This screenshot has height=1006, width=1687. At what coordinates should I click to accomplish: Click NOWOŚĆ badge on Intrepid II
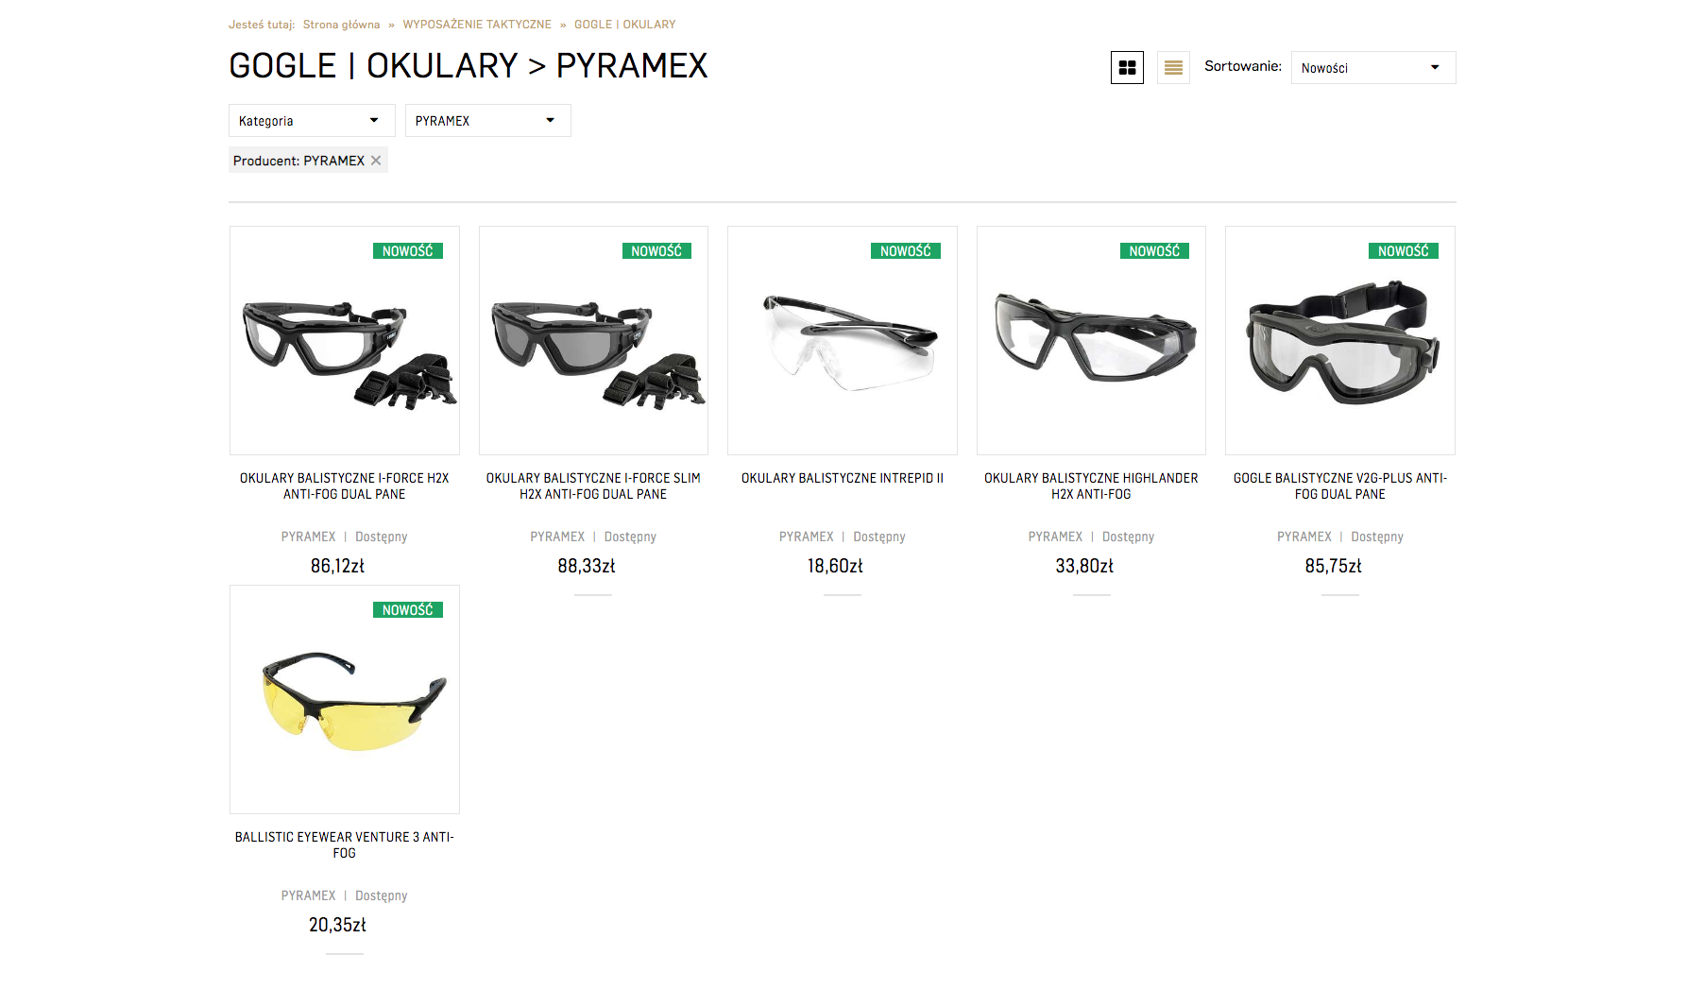click(x=905, y=251)
